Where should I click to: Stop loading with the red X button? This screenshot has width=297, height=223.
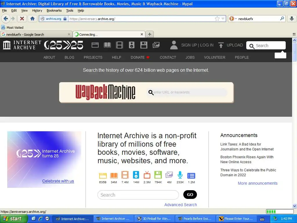click(x=22, y=19)
